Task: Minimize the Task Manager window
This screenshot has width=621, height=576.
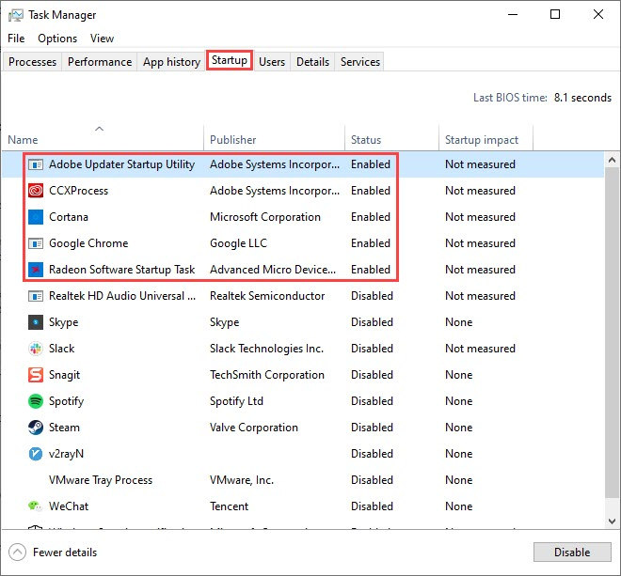Action: (513, 15)
